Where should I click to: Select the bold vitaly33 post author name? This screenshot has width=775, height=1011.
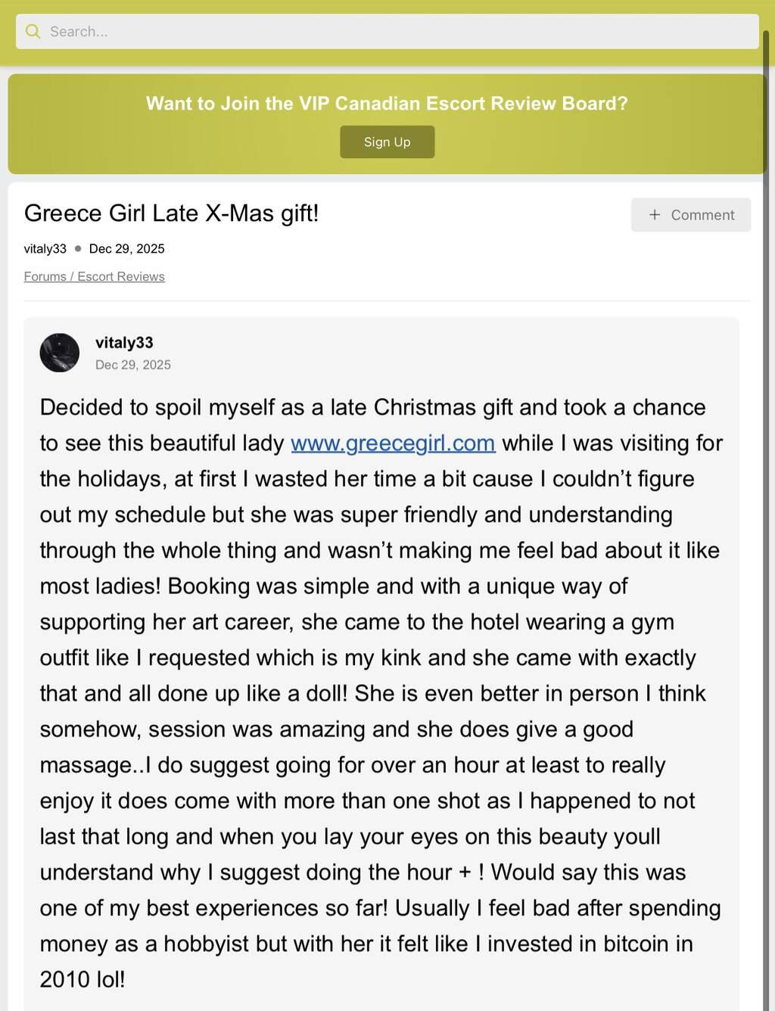pos(124,343)
